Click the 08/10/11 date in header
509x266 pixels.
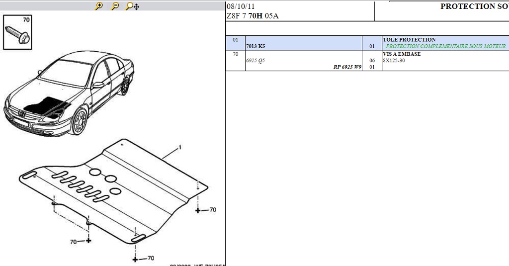(x=241, y=6)
